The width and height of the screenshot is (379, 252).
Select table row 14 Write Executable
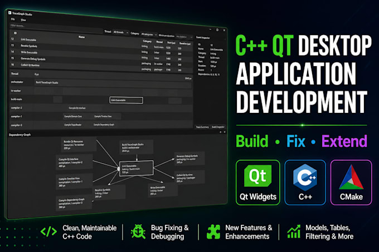101,55
